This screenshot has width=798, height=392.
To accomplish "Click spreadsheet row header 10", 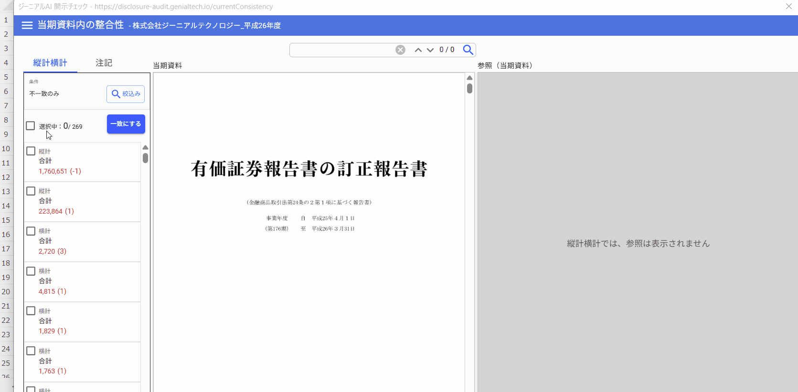I will 6,149.
